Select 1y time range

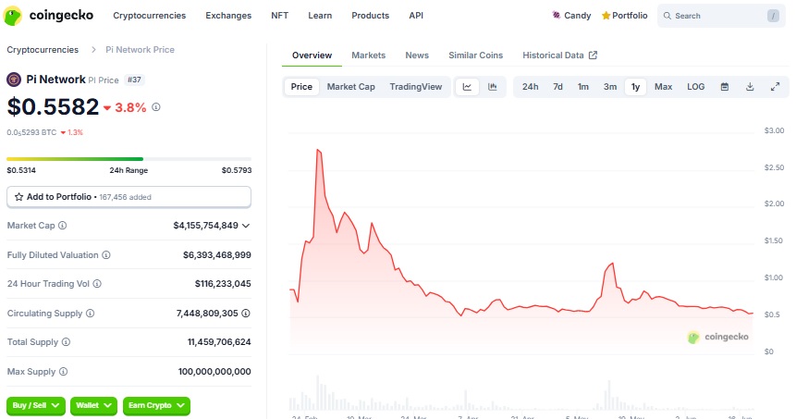pyautogui.click(x=635, y=87)
